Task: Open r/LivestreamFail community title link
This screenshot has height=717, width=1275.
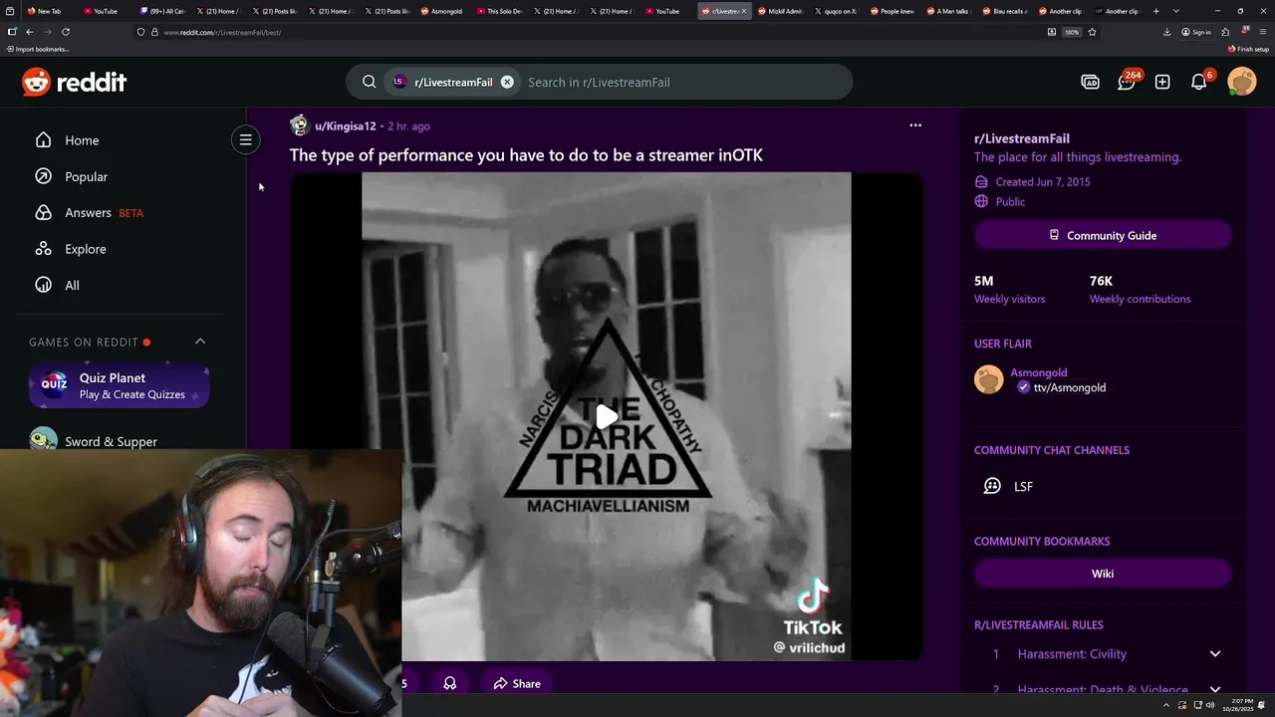Action: [x=1022, y=138]
